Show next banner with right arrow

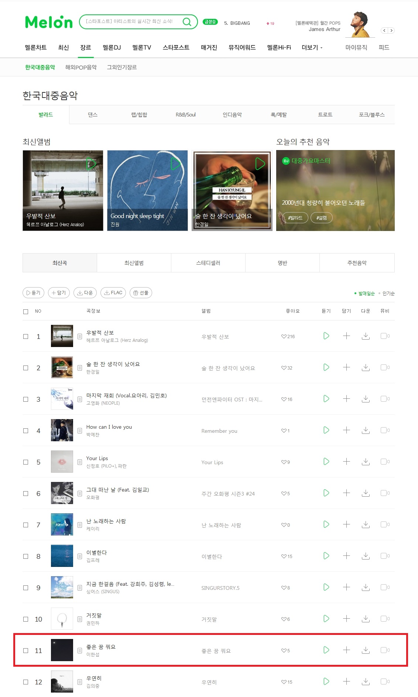tap(391, 31)
